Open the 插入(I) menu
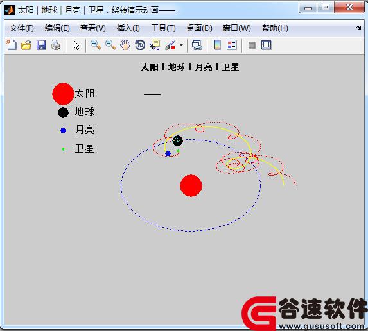Image resolution: width=368 pixels, height=331 pixels. pos(128,28)
